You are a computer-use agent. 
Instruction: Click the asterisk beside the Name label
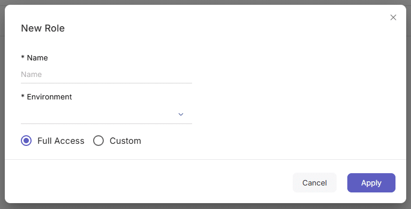[23, 57]
